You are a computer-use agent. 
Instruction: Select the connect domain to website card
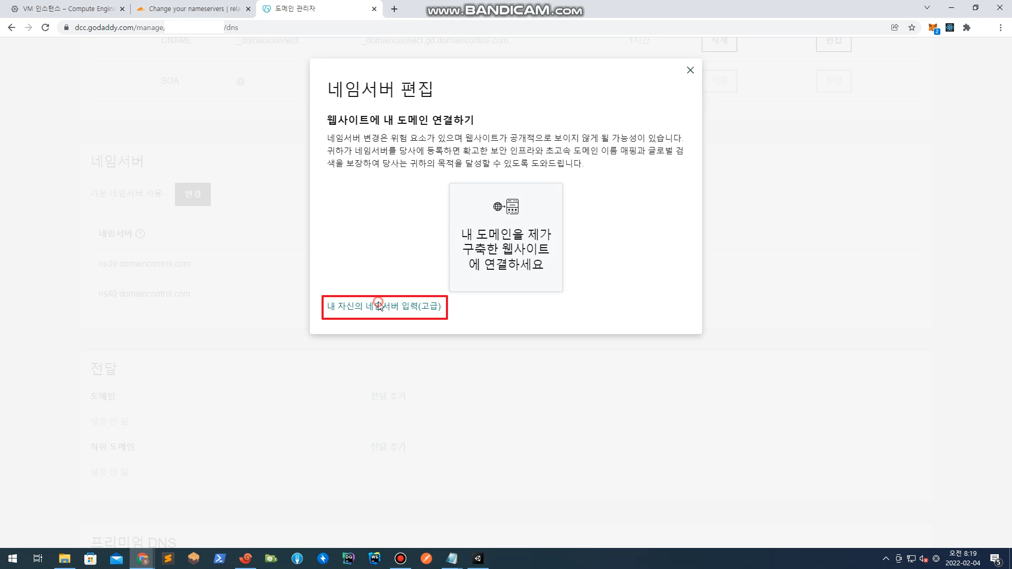tap(505, 237)
